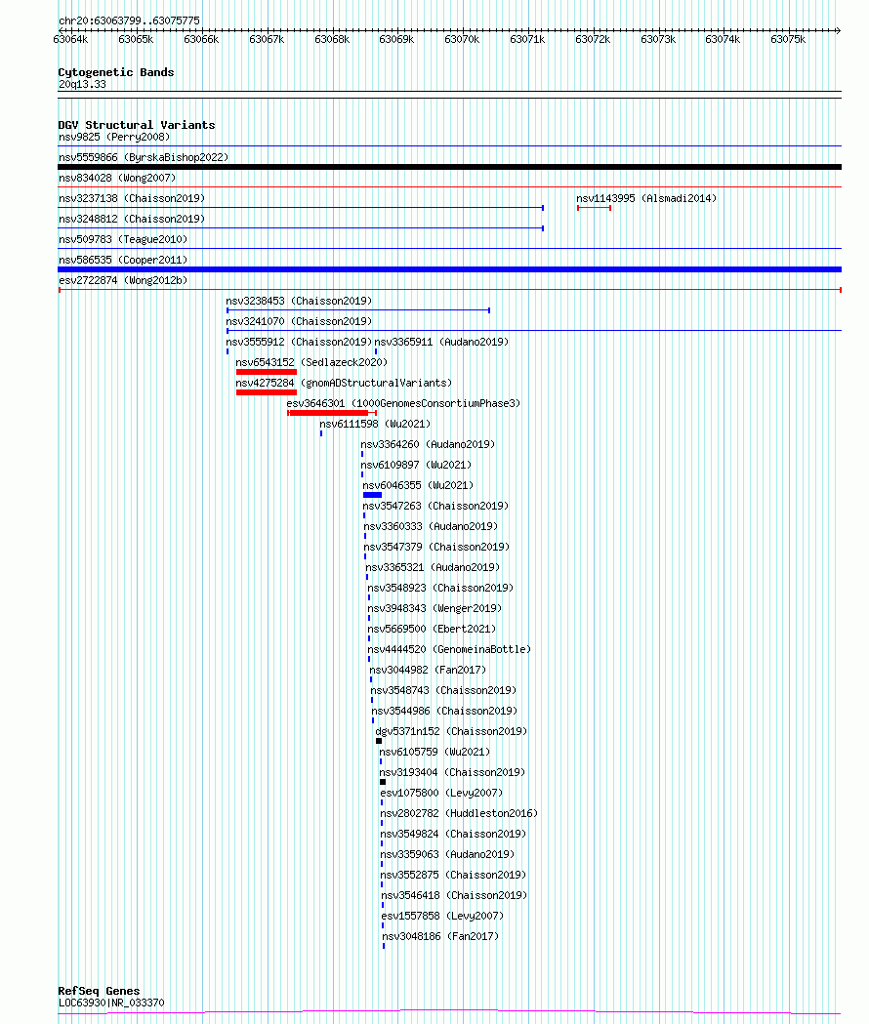The width and height of the screenshot is (869, 1024).
Task: Click the 63064k ruler tick label
Action: (x=70, y=39)
